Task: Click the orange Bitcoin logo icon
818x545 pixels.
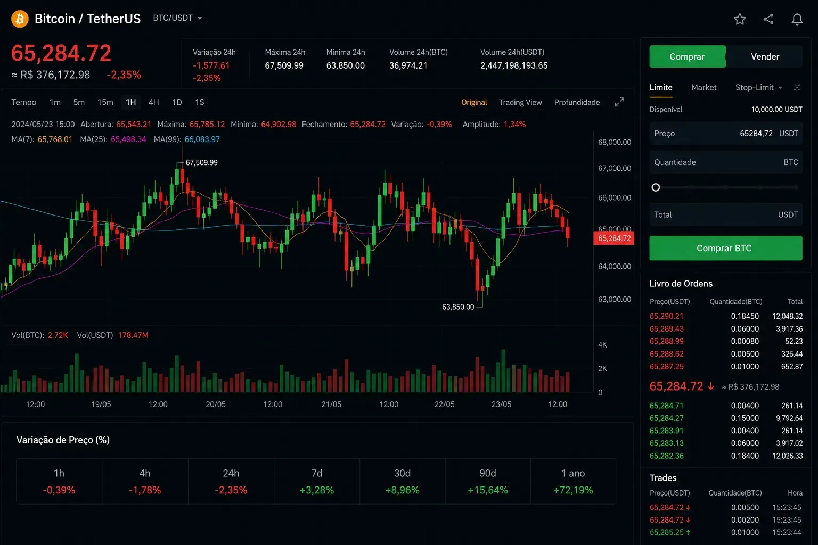Action: (20, 19)
